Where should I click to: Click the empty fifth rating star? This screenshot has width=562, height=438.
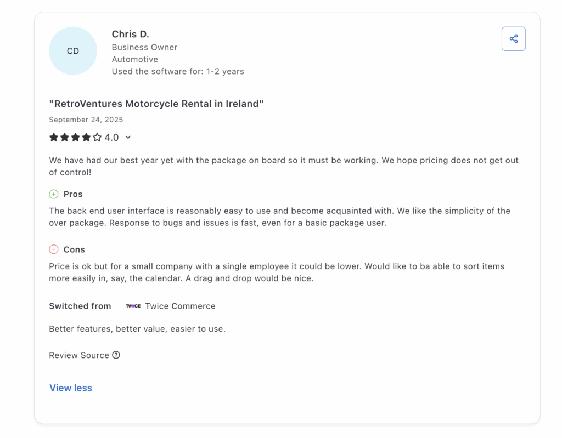(97, 138)
